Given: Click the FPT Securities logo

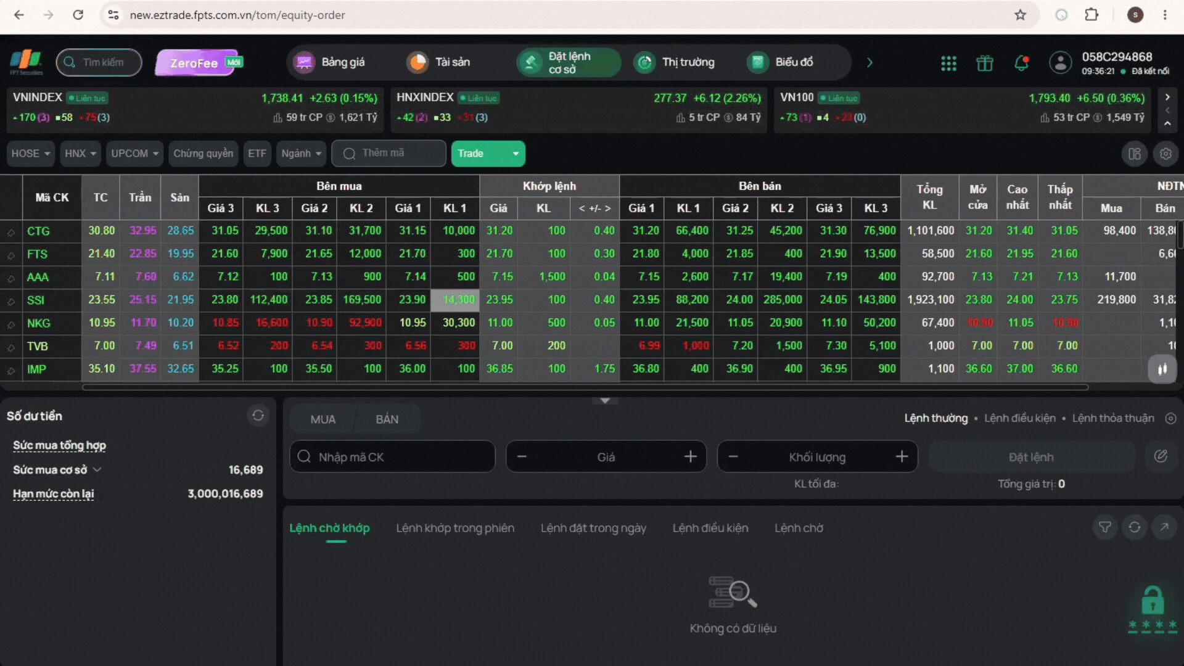Looking at the screenshot, I should click(x=26, y=62).
